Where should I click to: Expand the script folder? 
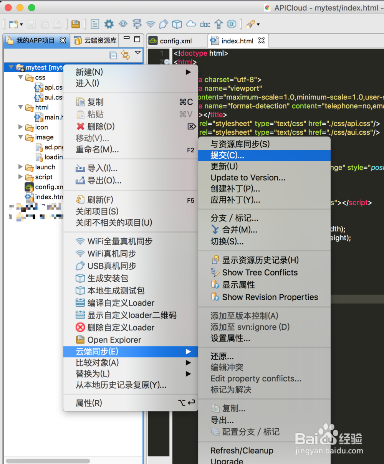click(x=20, y=177)
